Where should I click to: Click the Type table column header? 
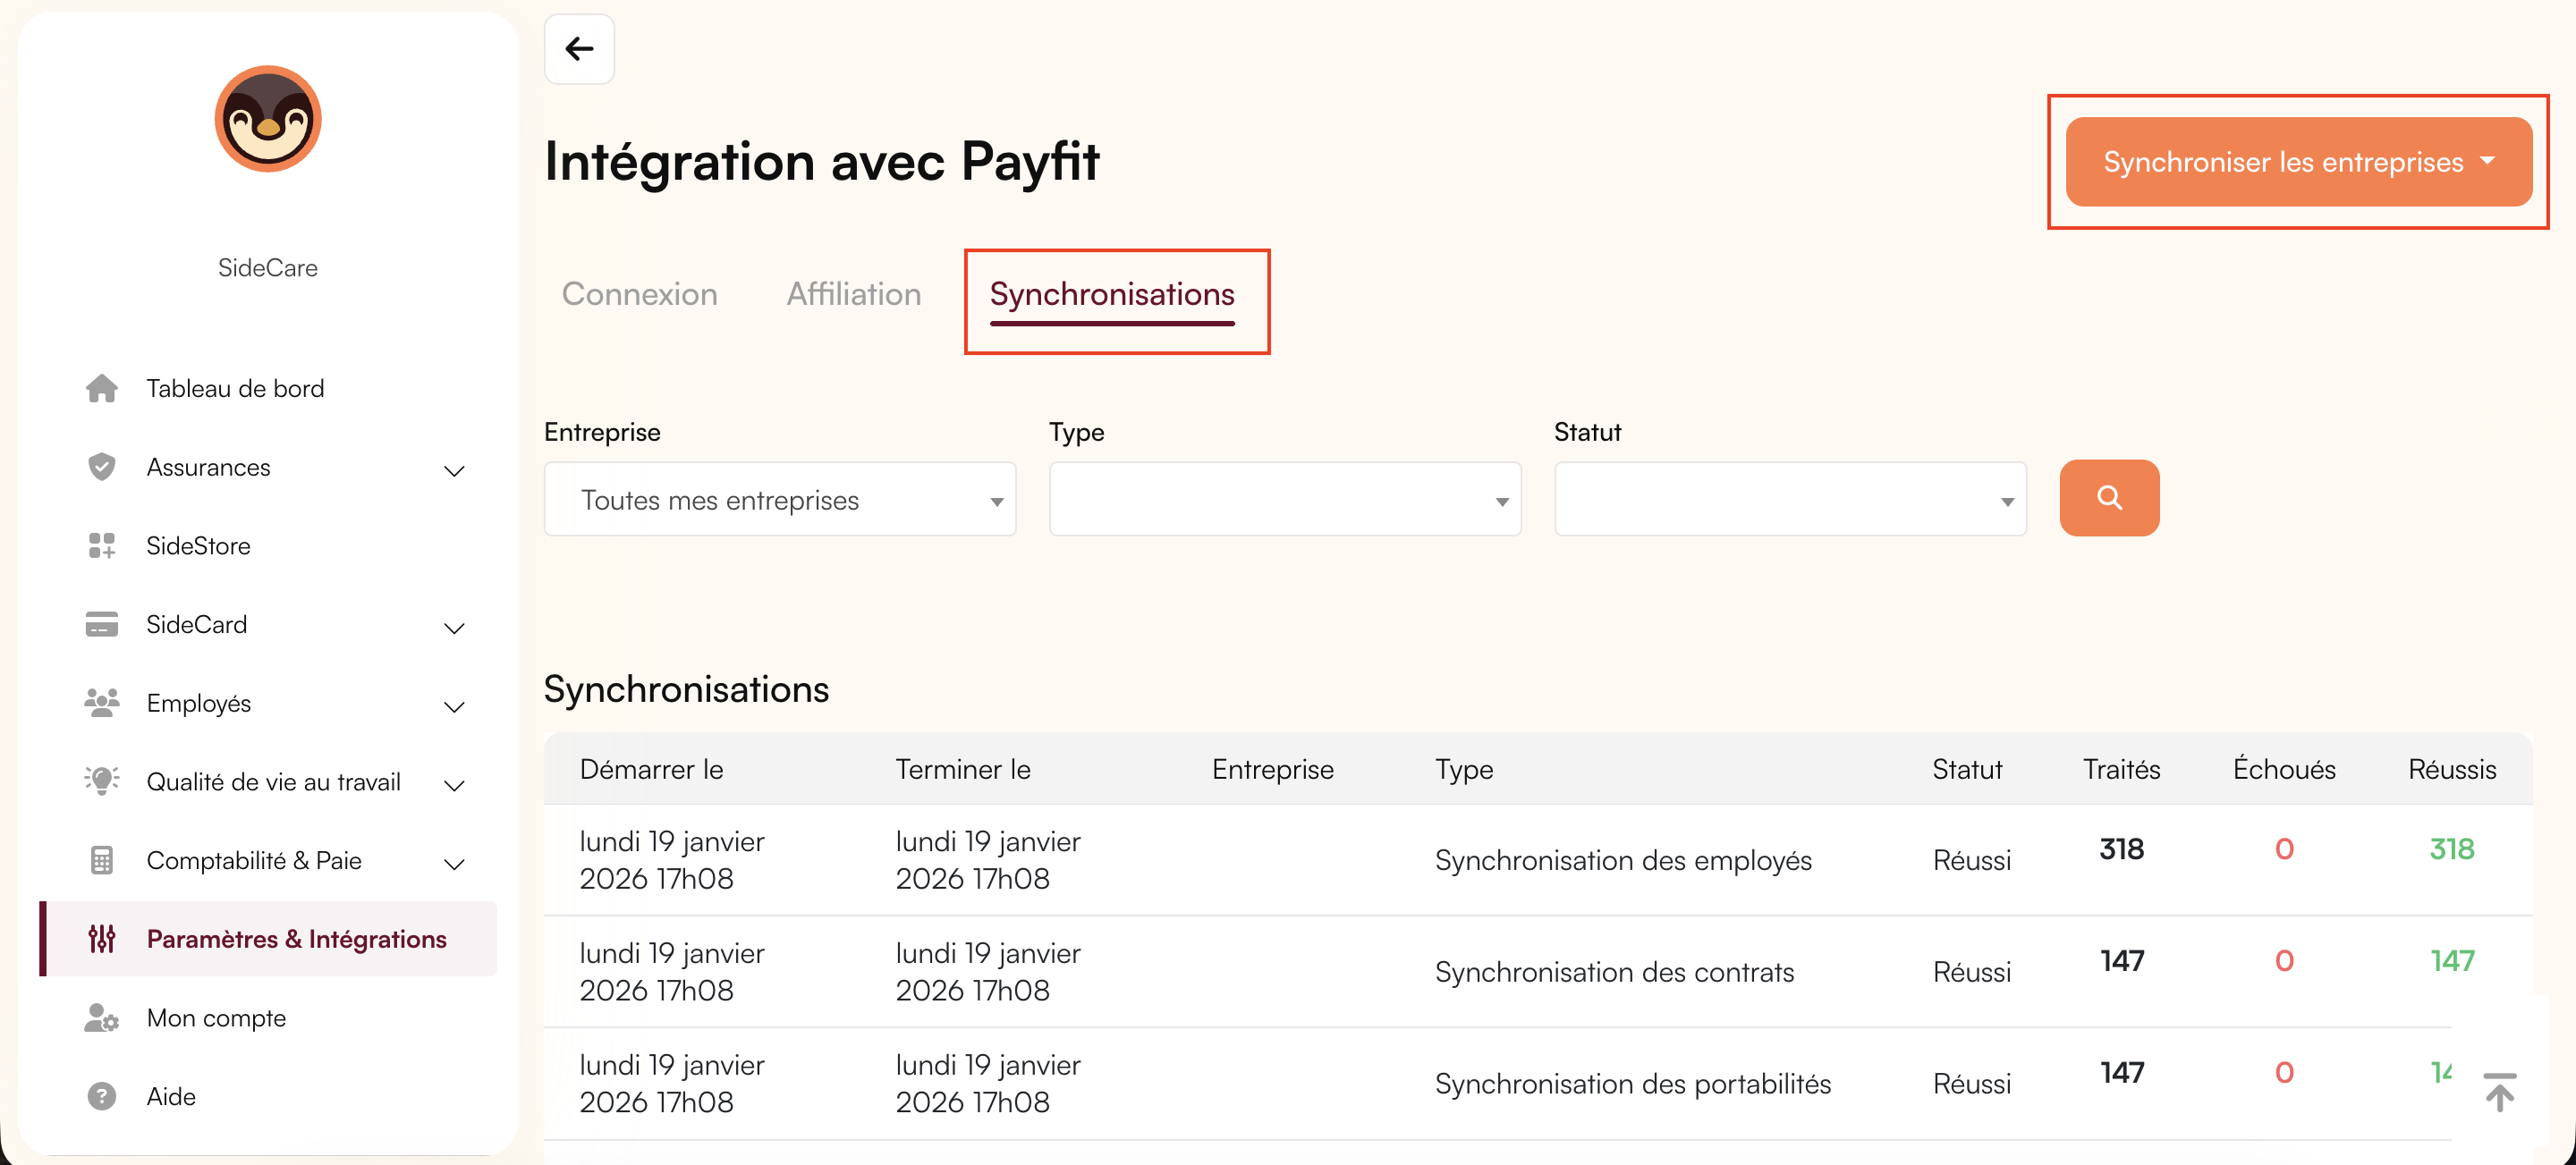click(1464, 770)
